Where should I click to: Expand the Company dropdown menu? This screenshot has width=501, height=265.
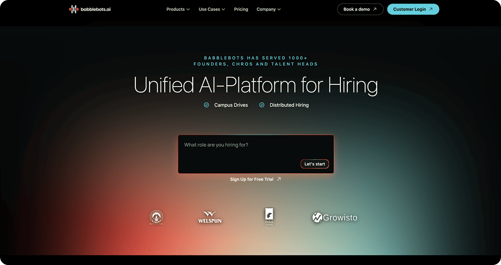pyautogui.click(x=268, y=9)
